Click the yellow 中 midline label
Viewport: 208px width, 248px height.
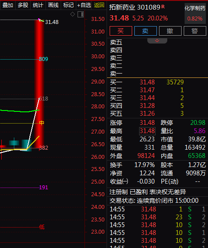click(x=42, y=123)
